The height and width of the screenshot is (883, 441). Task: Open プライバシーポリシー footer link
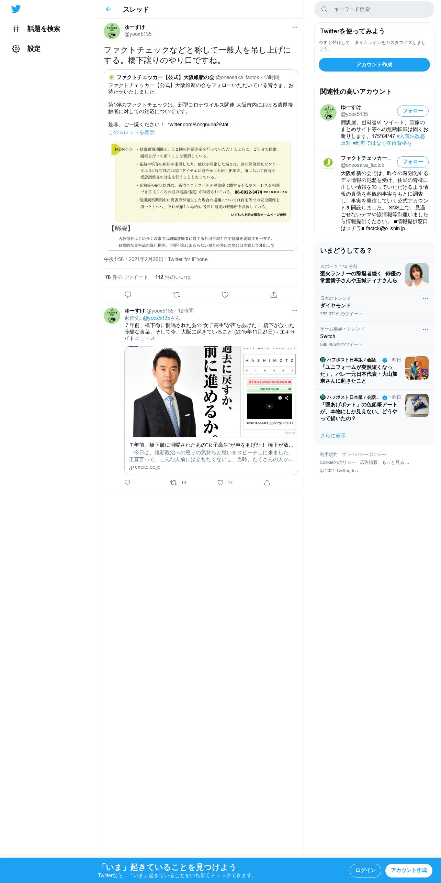[364, 455]
